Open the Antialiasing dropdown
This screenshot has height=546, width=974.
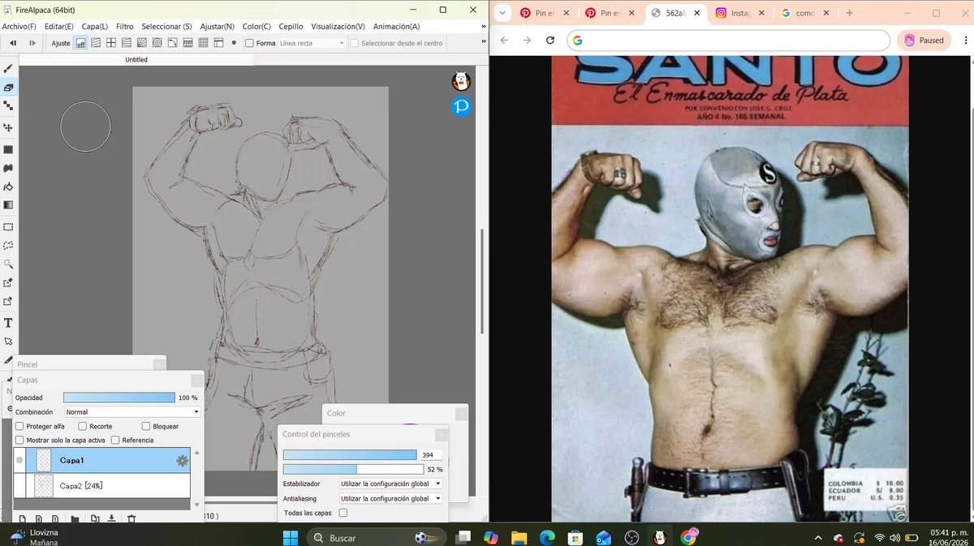click(x=390, y=498)
